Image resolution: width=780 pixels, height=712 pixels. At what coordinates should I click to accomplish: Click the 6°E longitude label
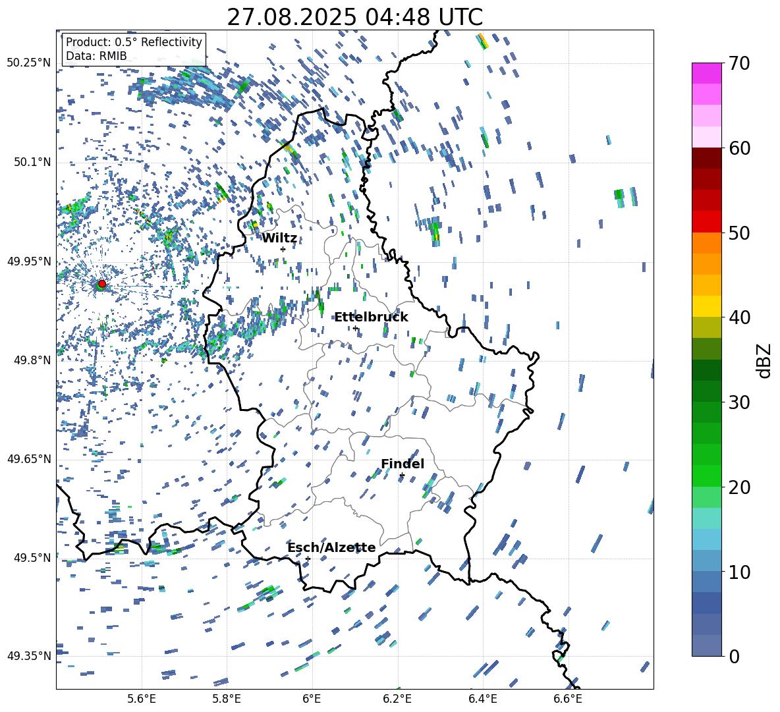click(312, 699)
